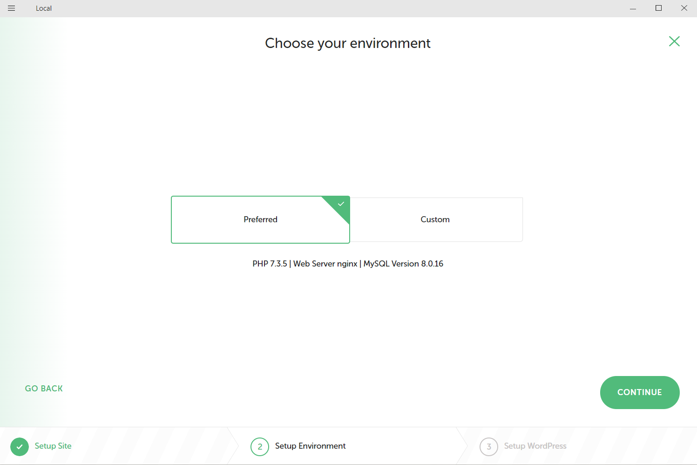Select the Preferred environment option
697x465 pixels.
click(260, 219)
